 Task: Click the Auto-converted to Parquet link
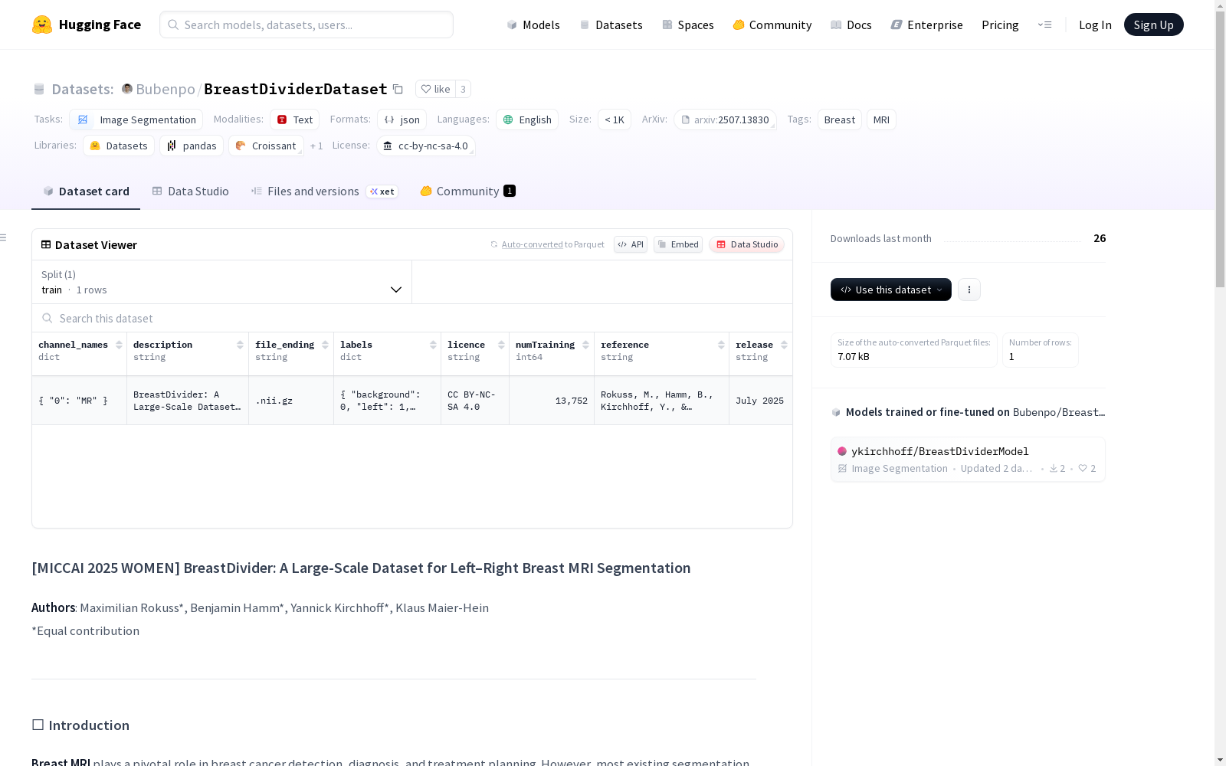pyautogui.click(x=548, y=244)
